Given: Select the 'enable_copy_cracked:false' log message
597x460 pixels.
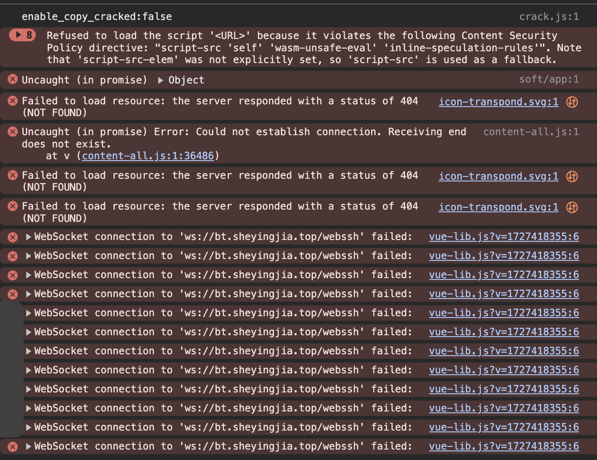Looking at the screenshot, I should [97, 17].
